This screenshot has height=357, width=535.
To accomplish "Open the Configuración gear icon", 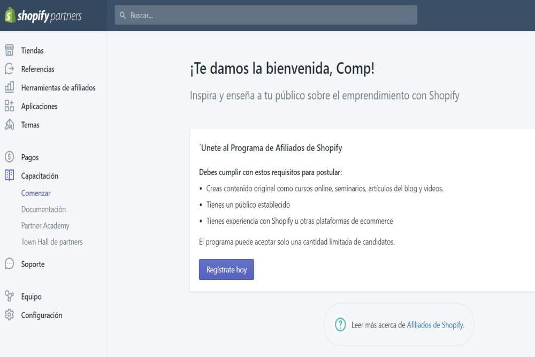I will (x=9, y=315).
